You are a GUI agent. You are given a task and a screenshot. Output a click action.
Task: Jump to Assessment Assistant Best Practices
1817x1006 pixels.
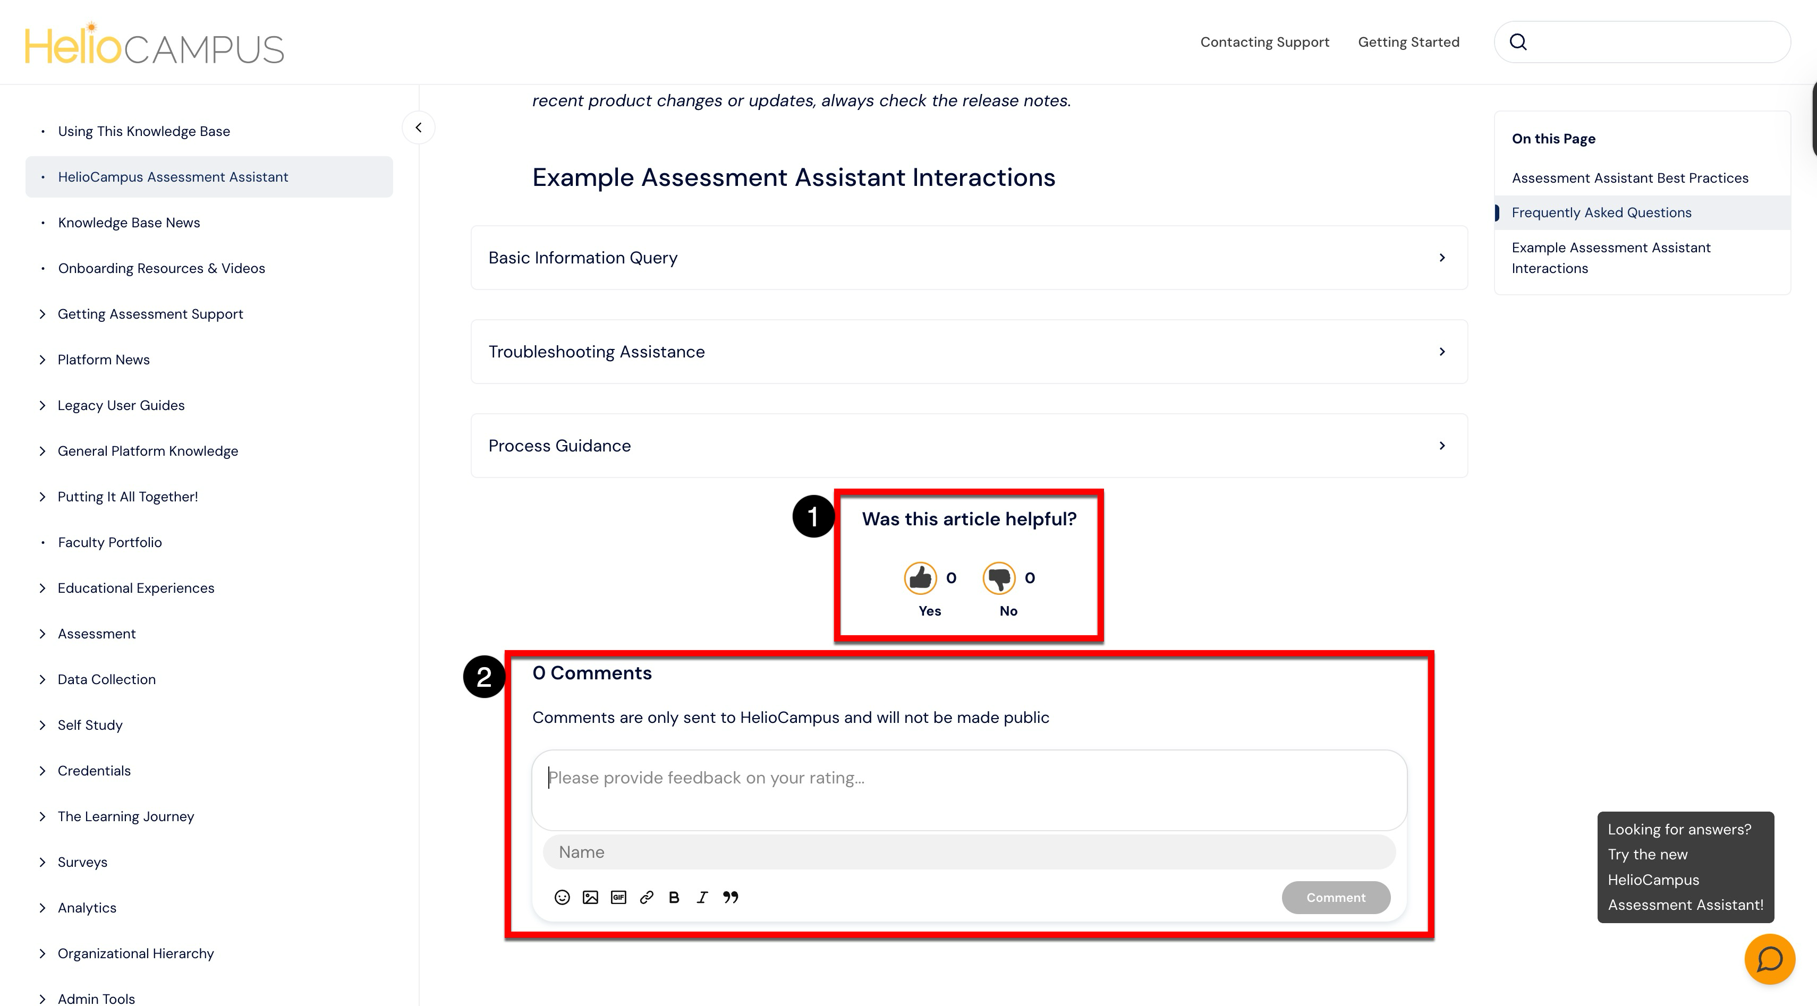1629,177
